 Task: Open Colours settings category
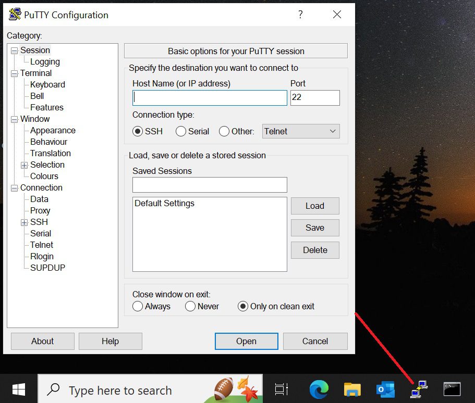coord(44,176)
